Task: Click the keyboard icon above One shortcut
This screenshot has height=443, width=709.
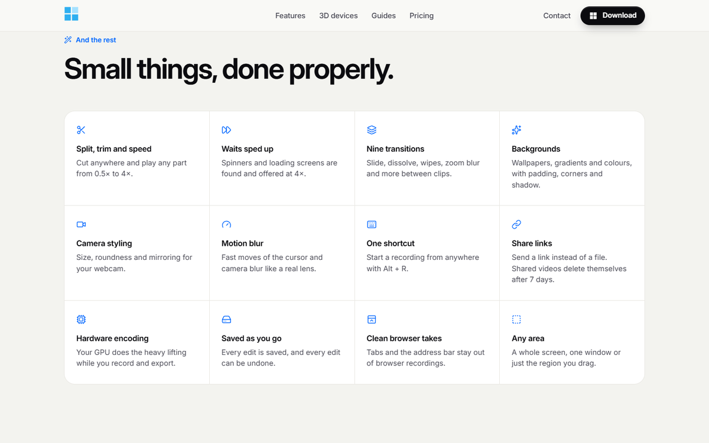Action: [372, 224]
